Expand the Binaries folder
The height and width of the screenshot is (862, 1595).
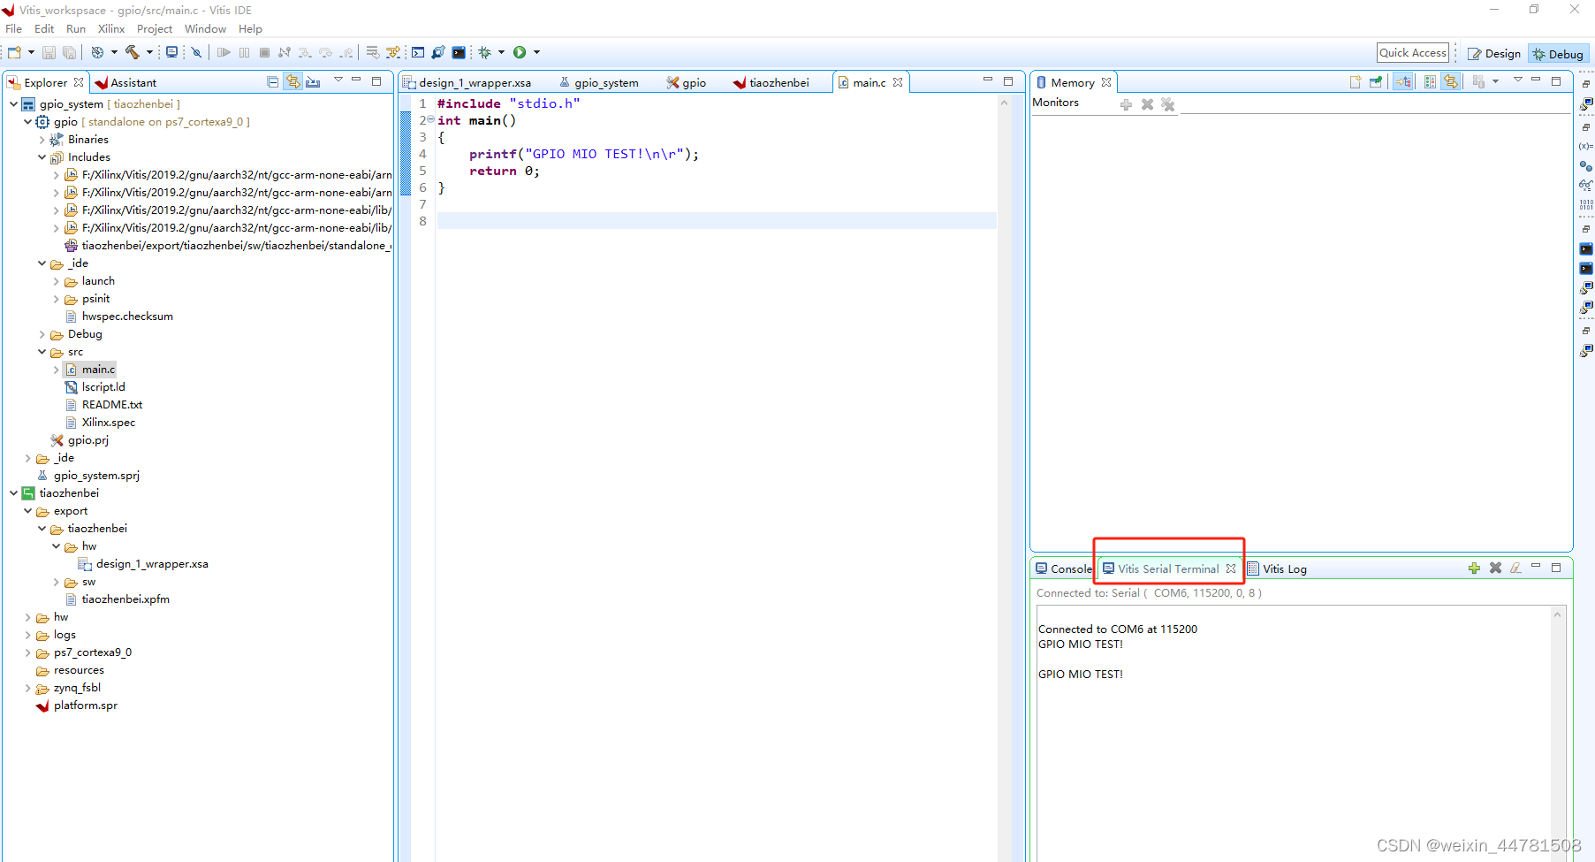[42, 139]
